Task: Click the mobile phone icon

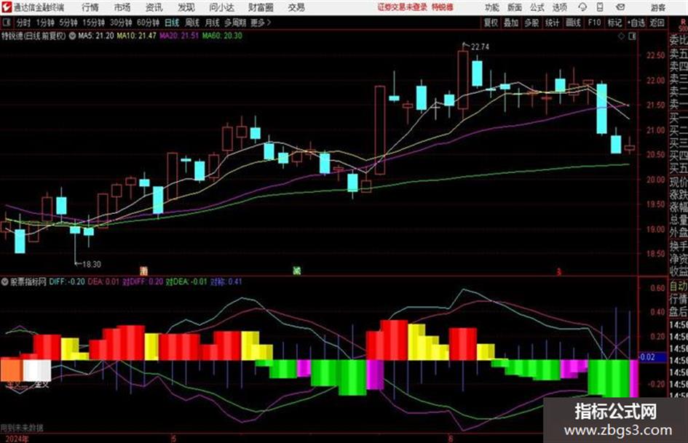Action: click(600, 7)
